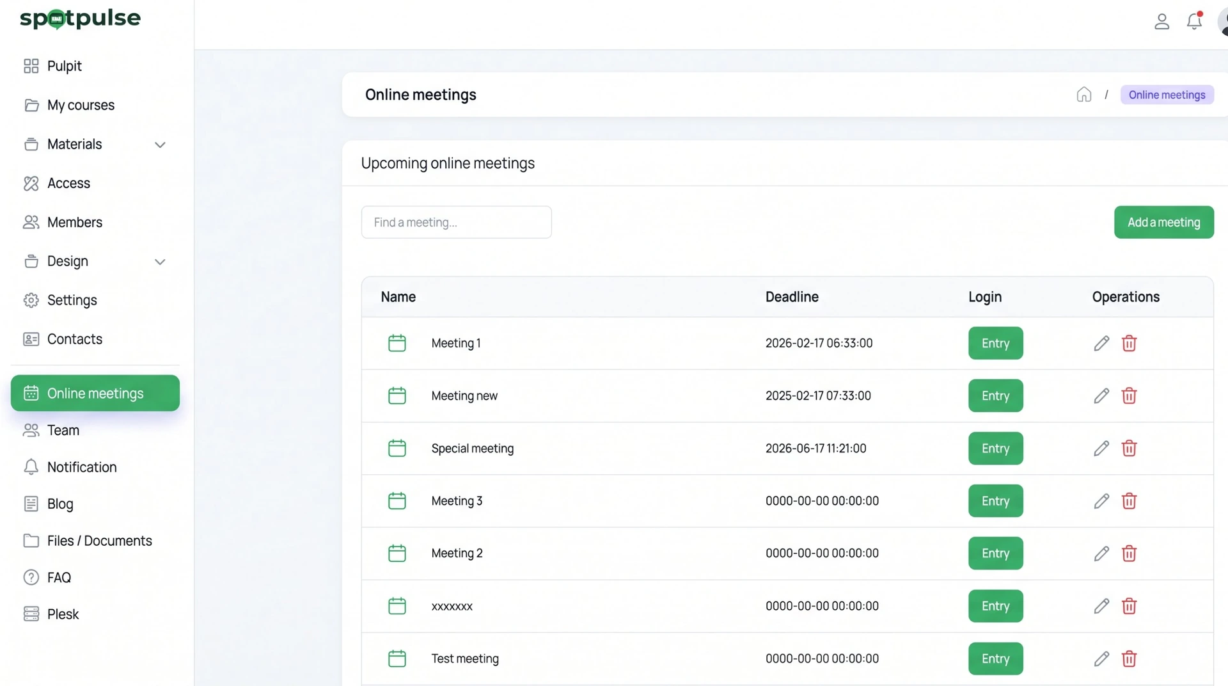This screenshot has height=686, width=1228.
Task: Edit Meeting 3 with pencil icon
Action: pyautogui.click(x=1101, y=500)
